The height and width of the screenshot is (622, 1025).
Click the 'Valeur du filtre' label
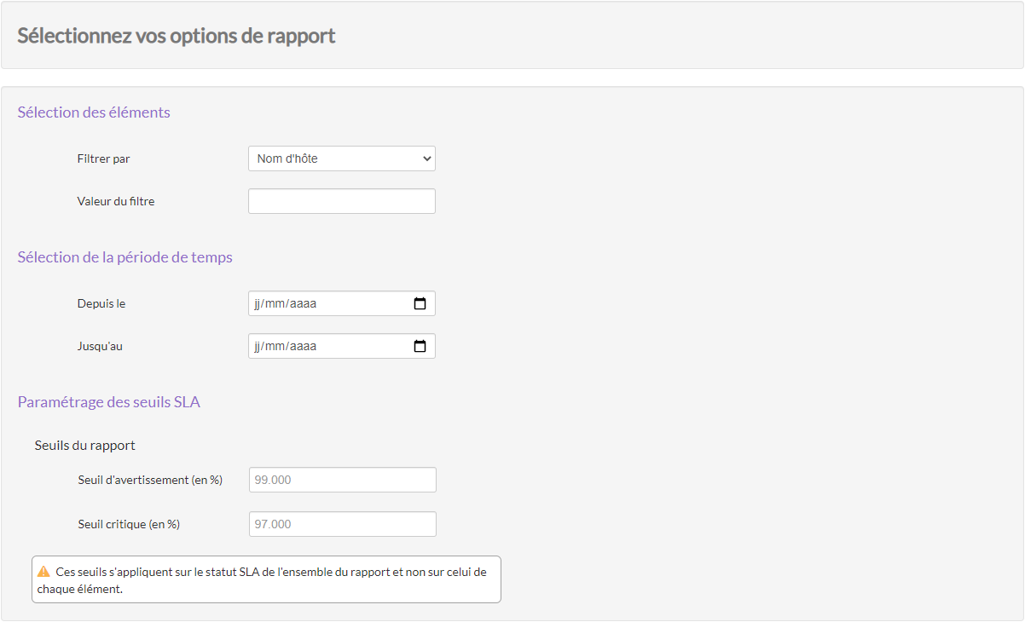(x=115, y=201)
